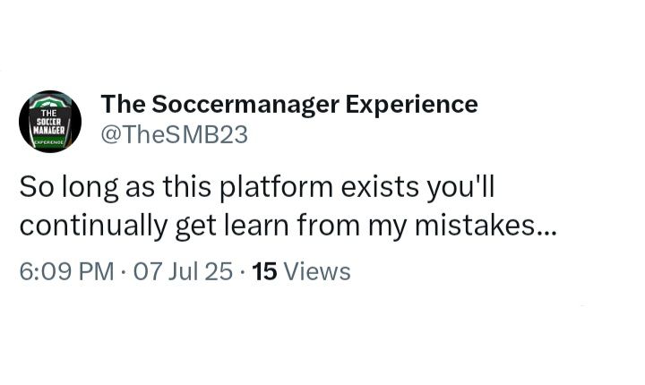Click the green Experience banner in avatar

50,141
